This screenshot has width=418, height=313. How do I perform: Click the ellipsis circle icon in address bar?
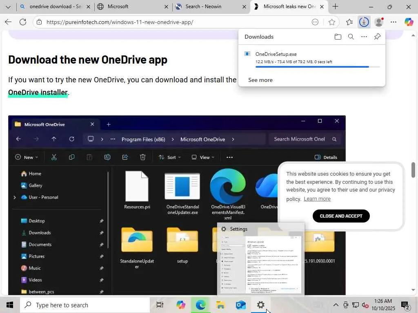315,22
